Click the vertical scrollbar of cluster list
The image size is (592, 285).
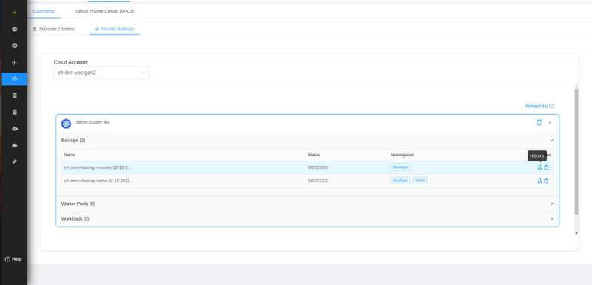point(576,151)
